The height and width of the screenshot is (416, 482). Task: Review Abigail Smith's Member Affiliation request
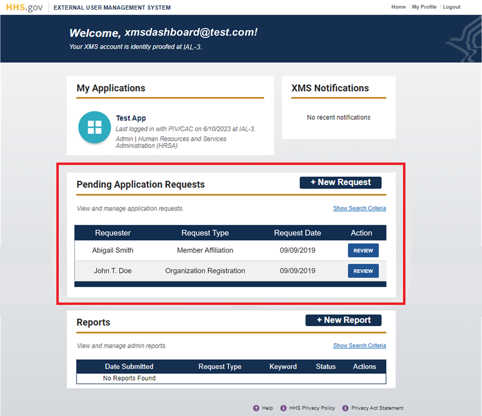(x=363, y=251)
